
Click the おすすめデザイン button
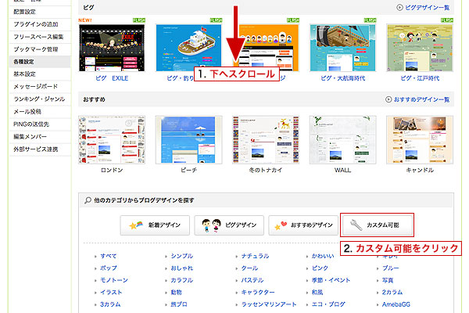pos(303,225)
